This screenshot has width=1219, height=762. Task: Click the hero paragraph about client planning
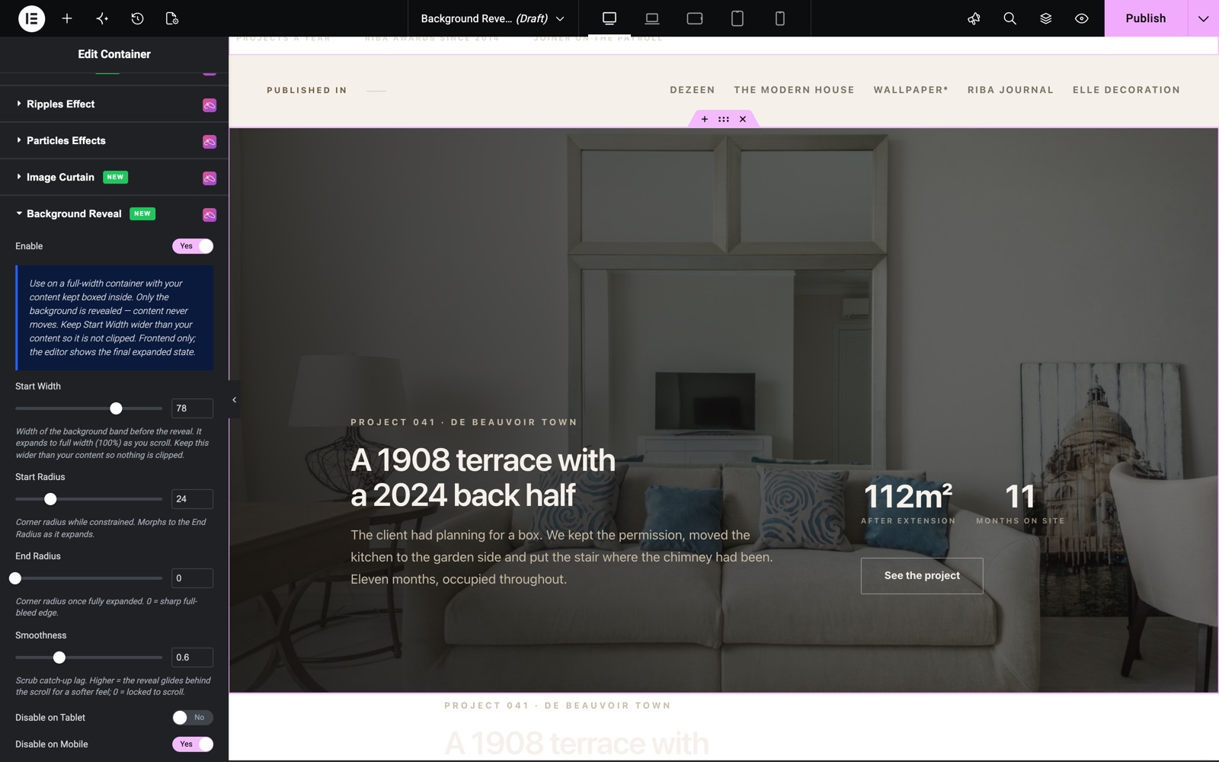pos(562,557)
